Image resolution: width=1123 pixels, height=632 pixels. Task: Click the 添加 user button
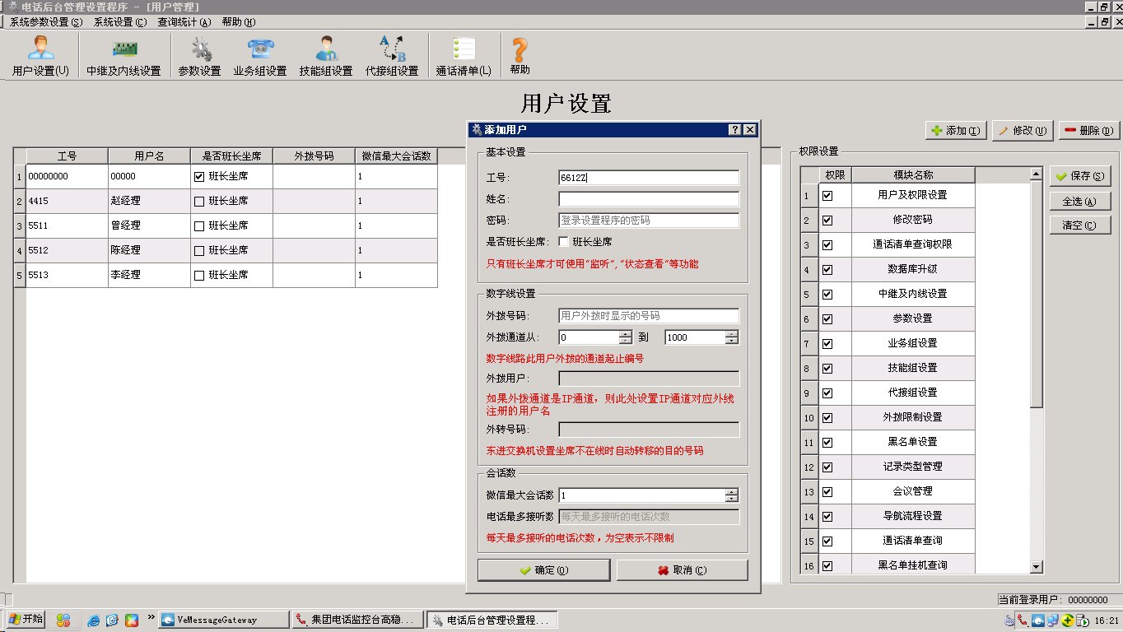coord(956,130)
